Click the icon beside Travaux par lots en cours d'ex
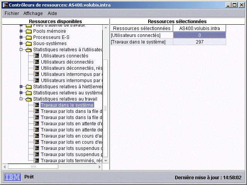The image size is (247, 185). coord(36,142)
